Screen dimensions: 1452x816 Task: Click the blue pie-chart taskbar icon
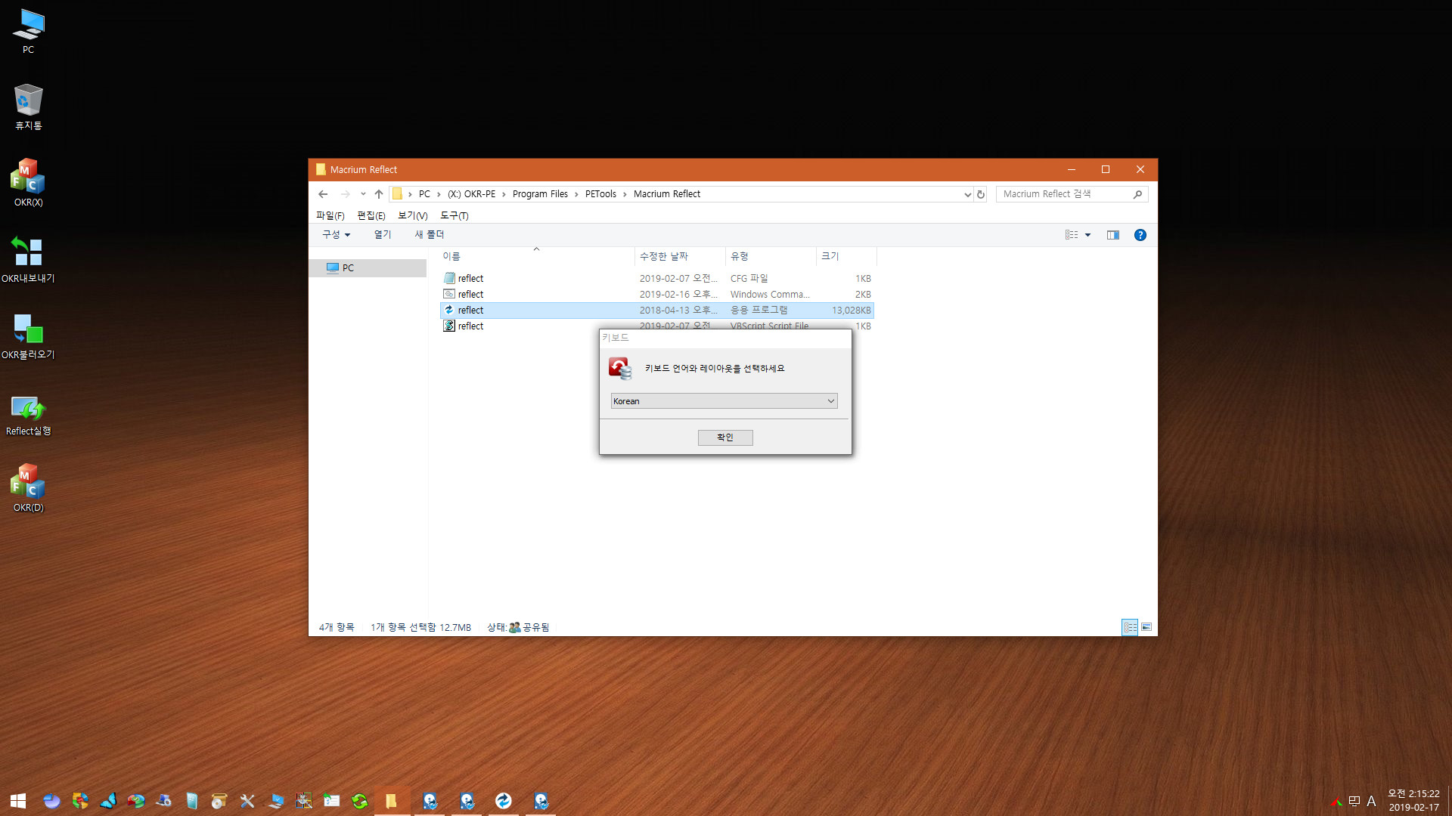51,801
